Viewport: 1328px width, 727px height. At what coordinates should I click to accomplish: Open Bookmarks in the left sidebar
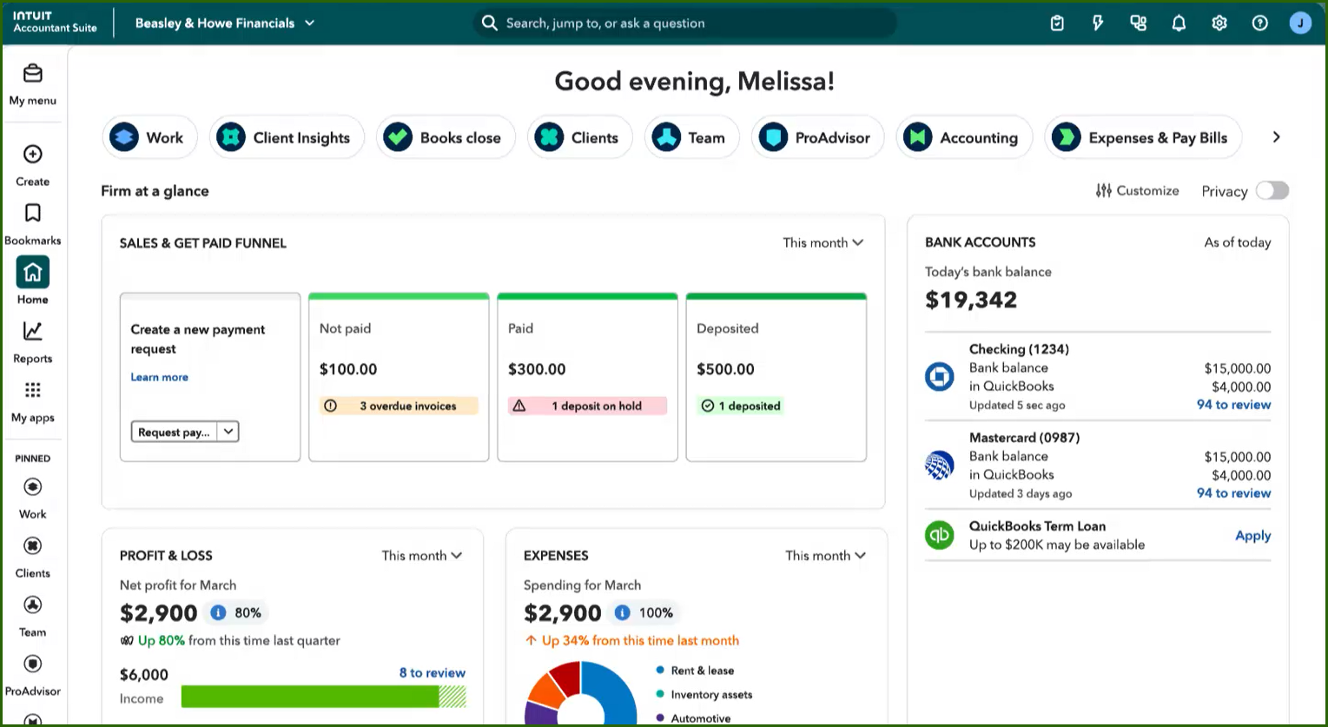tap(33, 214)
